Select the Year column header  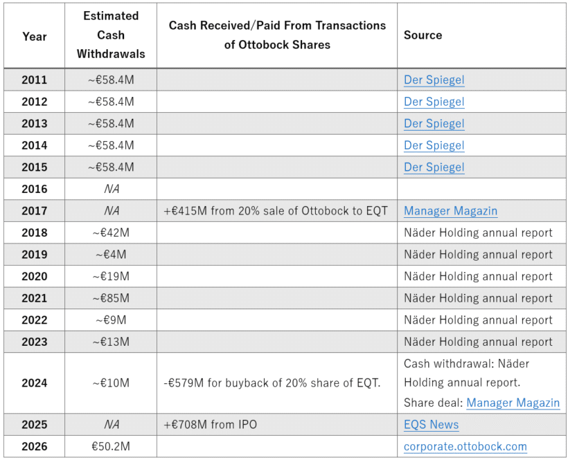[35, 36]
